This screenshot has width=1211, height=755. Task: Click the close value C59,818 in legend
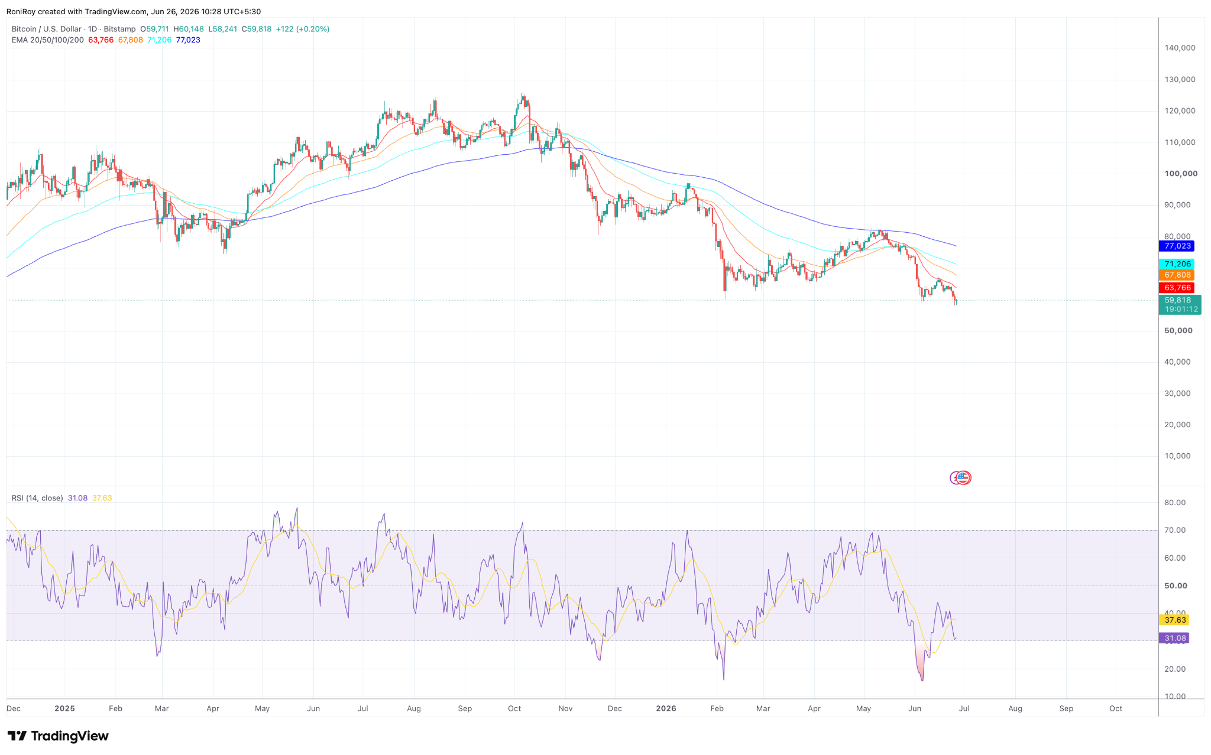256,29
